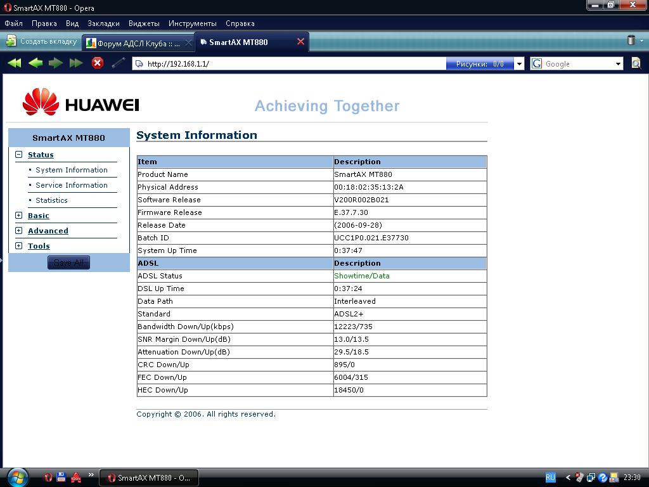Click the Рисунки: 0/0 images toggle button
This screenshot has width=649, height=487.
coord(480,64)
